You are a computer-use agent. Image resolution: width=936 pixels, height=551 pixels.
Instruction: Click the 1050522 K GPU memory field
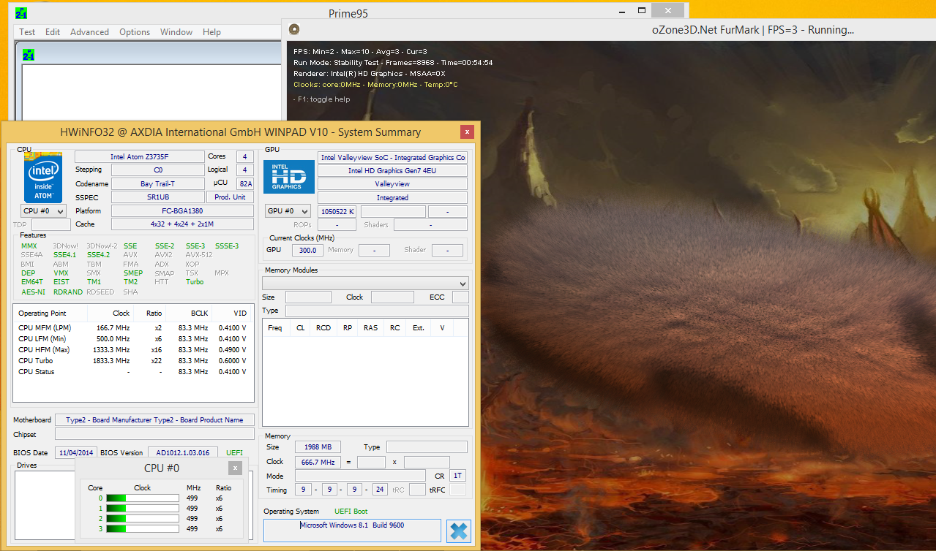tap(337, 211)
